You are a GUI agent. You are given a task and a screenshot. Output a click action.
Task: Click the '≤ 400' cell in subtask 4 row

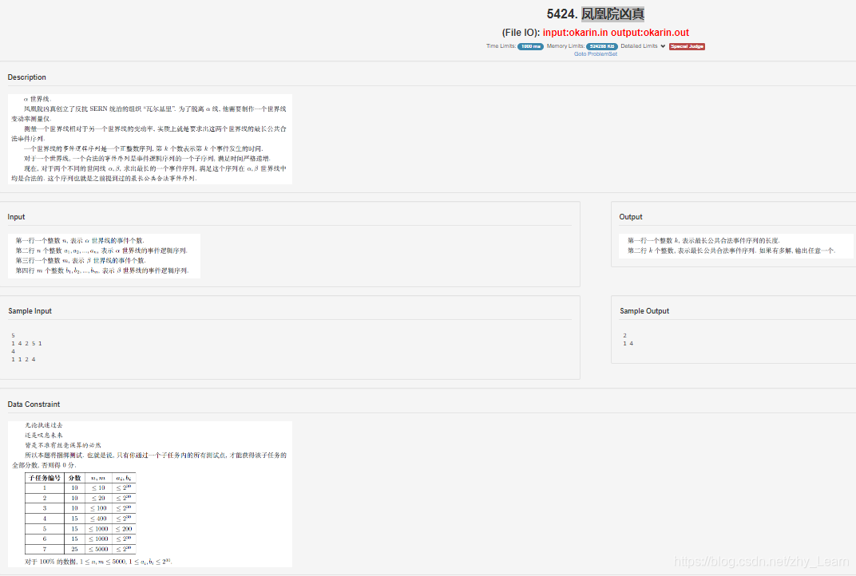[98, 519]
